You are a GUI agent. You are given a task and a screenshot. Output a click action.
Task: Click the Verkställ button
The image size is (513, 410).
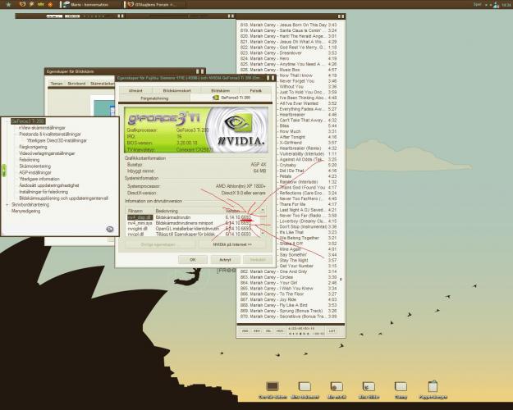[x=258, y=260]
